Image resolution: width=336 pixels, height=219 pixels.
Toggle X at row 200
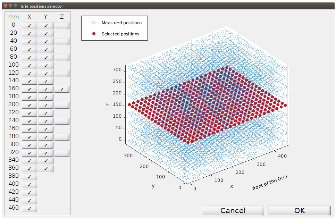click(30, 105)
